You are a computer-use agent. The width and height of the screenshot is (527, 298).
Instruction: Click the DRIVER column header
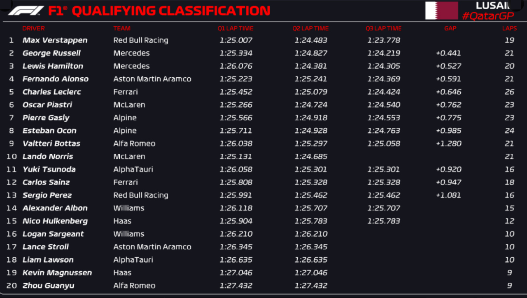coord(33,28)
